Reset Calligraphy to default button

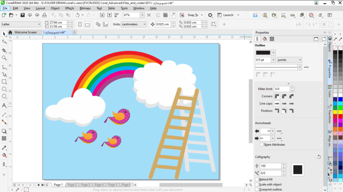pyautogui.click(x=319, y=157)
